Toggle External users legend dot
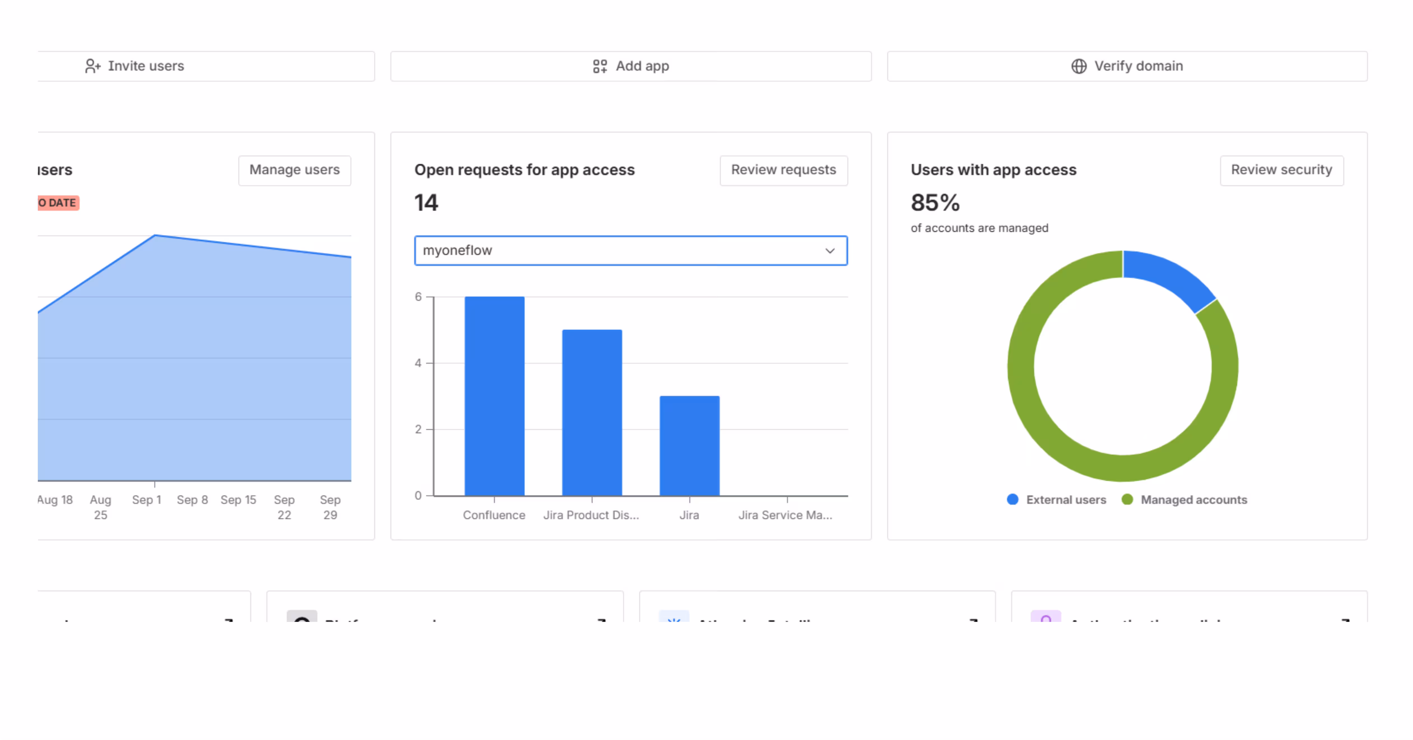The image size is (1413, 740). tap(1013, 499)
